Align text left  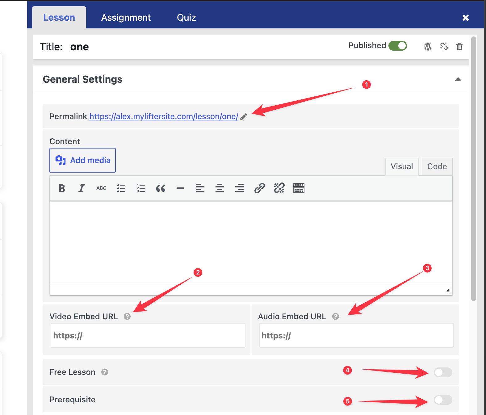point(200,188)
